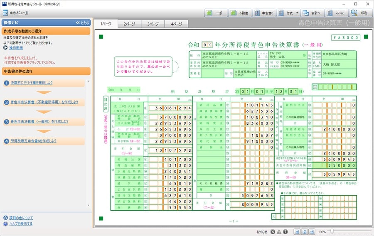
Task: Select 給料賃金 field showing 836000
Action: (x=252, y=123)
